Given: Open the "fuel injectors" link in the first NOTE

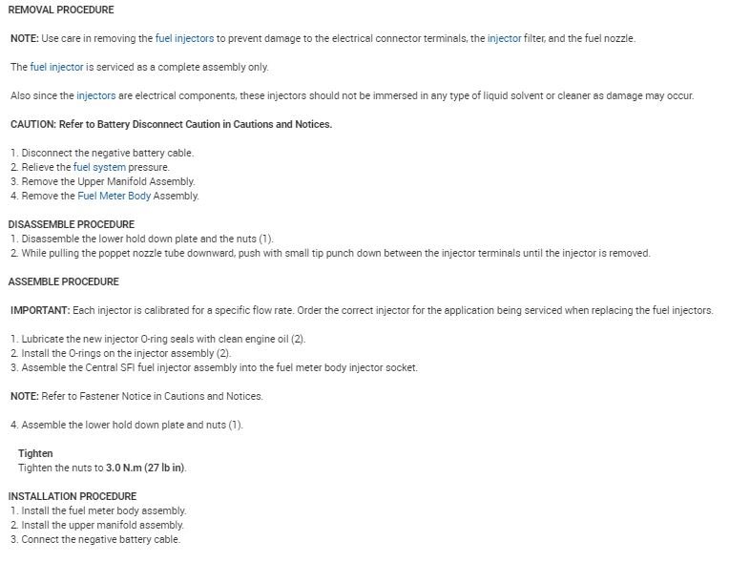Looking at the screenshot, I should pyautogui.click(x=185, y=39).
